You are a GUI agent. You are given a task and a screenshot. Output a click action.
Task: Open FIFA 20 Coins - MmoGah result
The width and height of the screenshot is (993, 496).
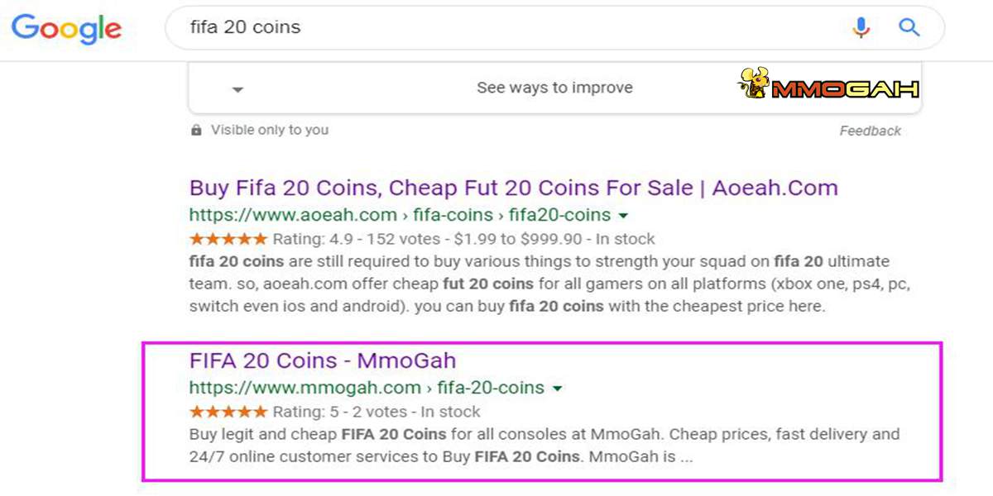pyautogui.click(x=323, y=360)
